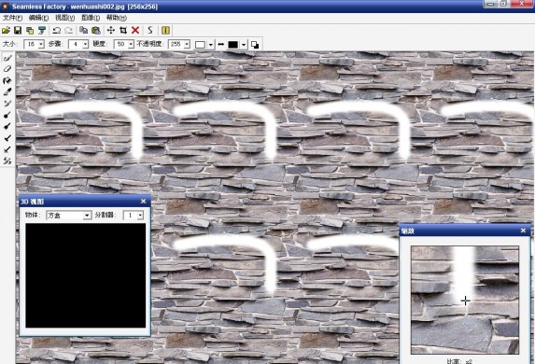Open the 文件(F) menu

(13, 18)
